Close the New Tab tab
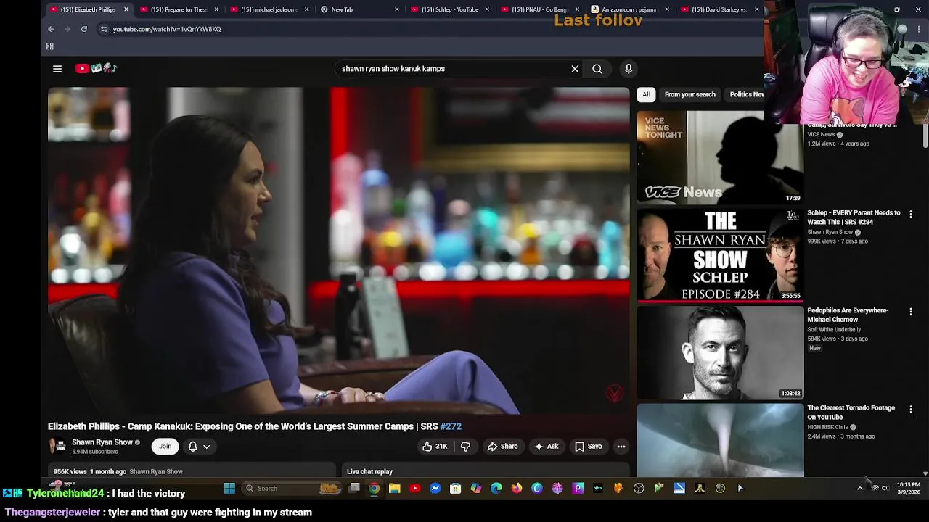The image size is (929, 522). [396, 9]
